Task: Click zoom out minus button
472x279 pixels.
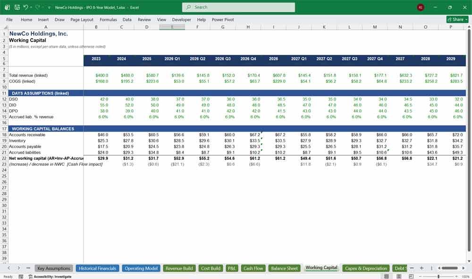Action: click(x=420, y=276)
